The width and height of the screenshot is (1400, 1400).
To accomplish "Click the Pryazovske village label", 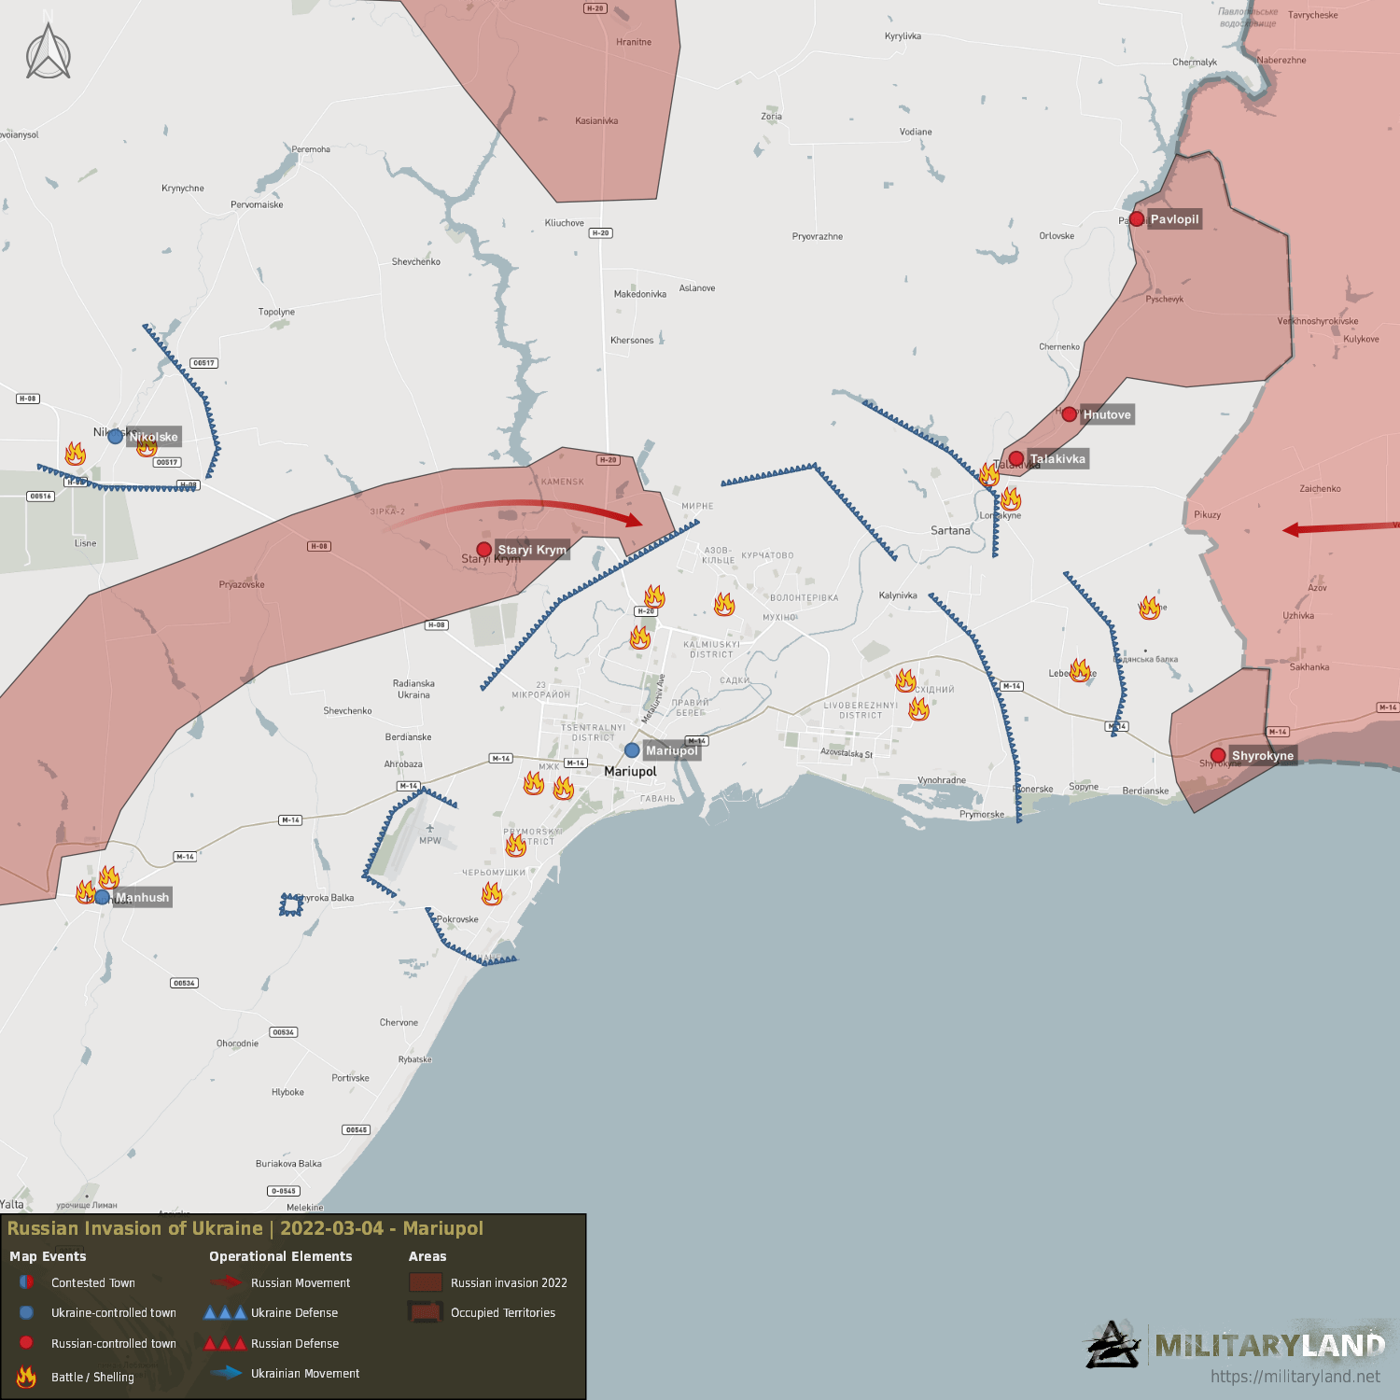I will click(x=242, y=584).
